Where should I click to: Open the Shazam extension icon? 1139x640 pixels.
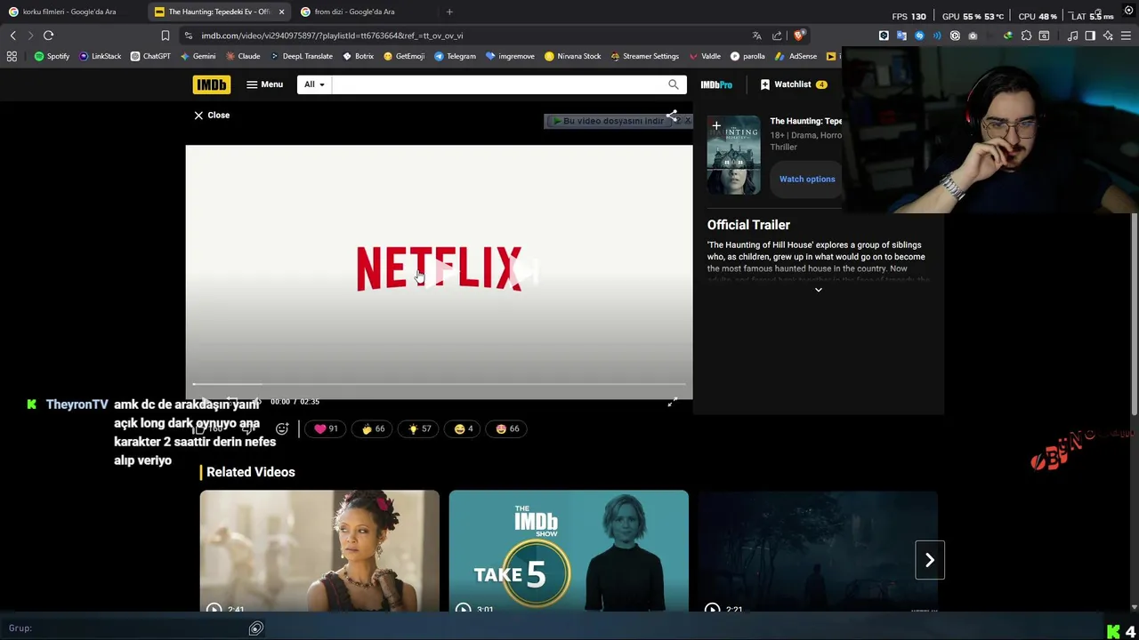click(919, 36)
